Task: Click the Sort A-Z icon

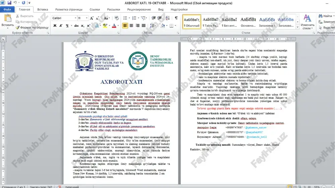Action: point(168,18)
